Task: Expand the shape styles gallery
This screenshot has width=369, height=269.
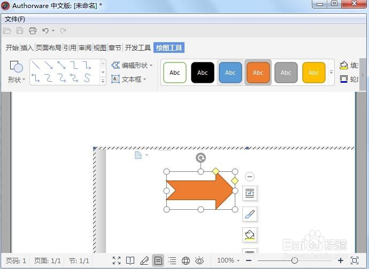Action: tap(331, 72)
